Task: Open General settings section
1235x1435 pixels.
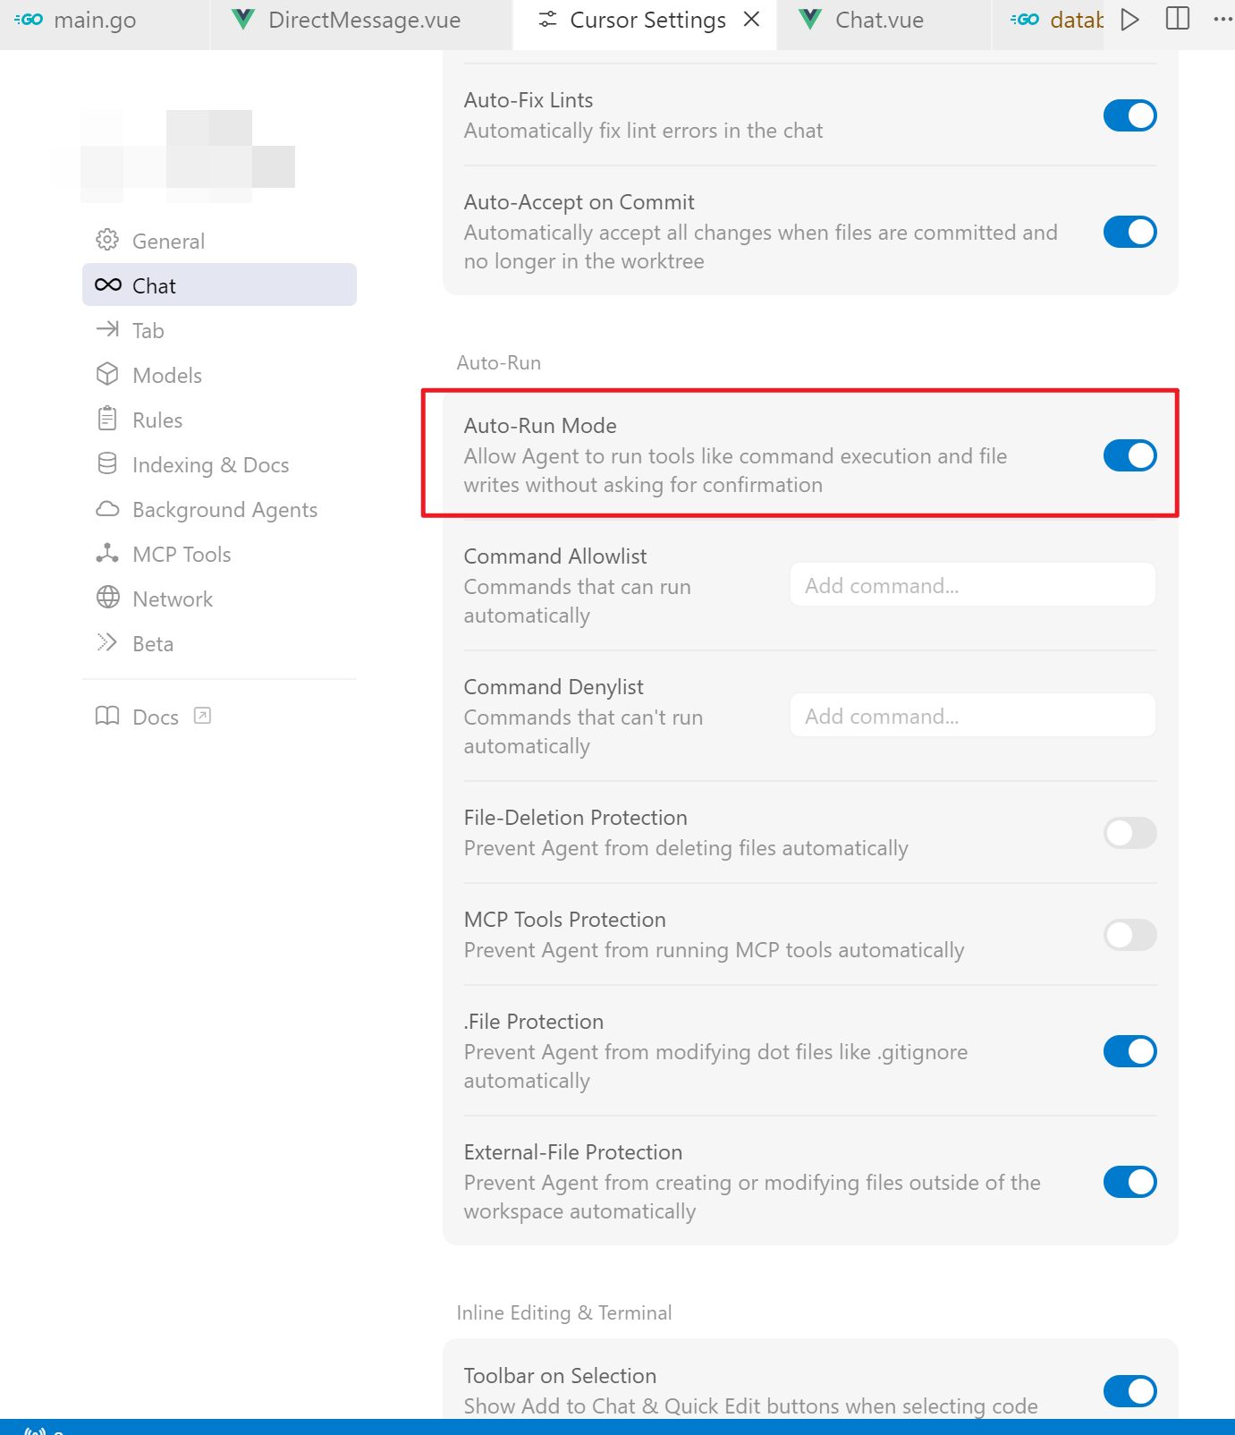Action: click(219, 241)
